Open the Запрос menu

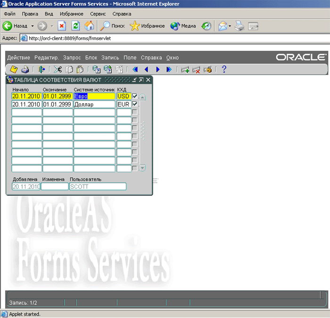click(x=72, y=58)
